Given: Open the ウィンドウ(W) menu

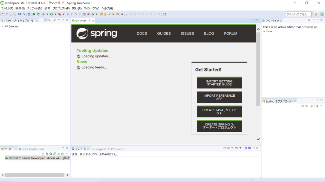Looking at the screenshot, I should click(91, 9).
